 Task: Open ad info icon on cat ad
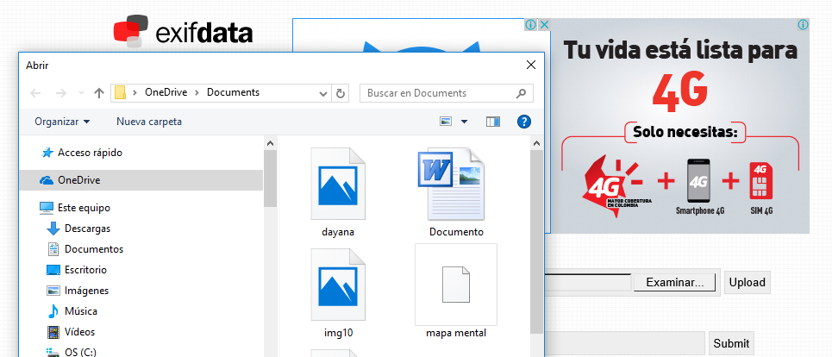(x=530, y=25)
